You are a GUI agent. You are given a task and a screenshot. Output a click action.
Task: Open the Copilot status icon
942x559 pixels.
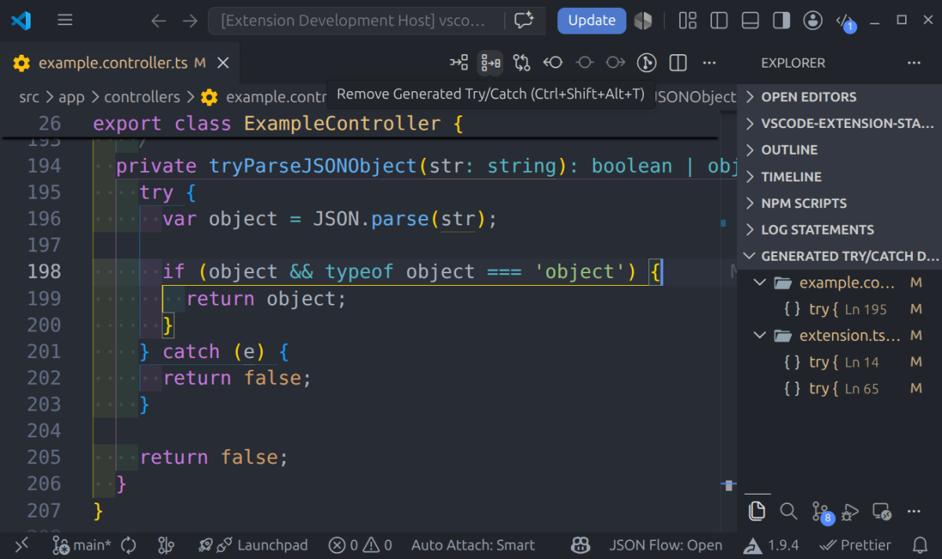pos(581,545)
